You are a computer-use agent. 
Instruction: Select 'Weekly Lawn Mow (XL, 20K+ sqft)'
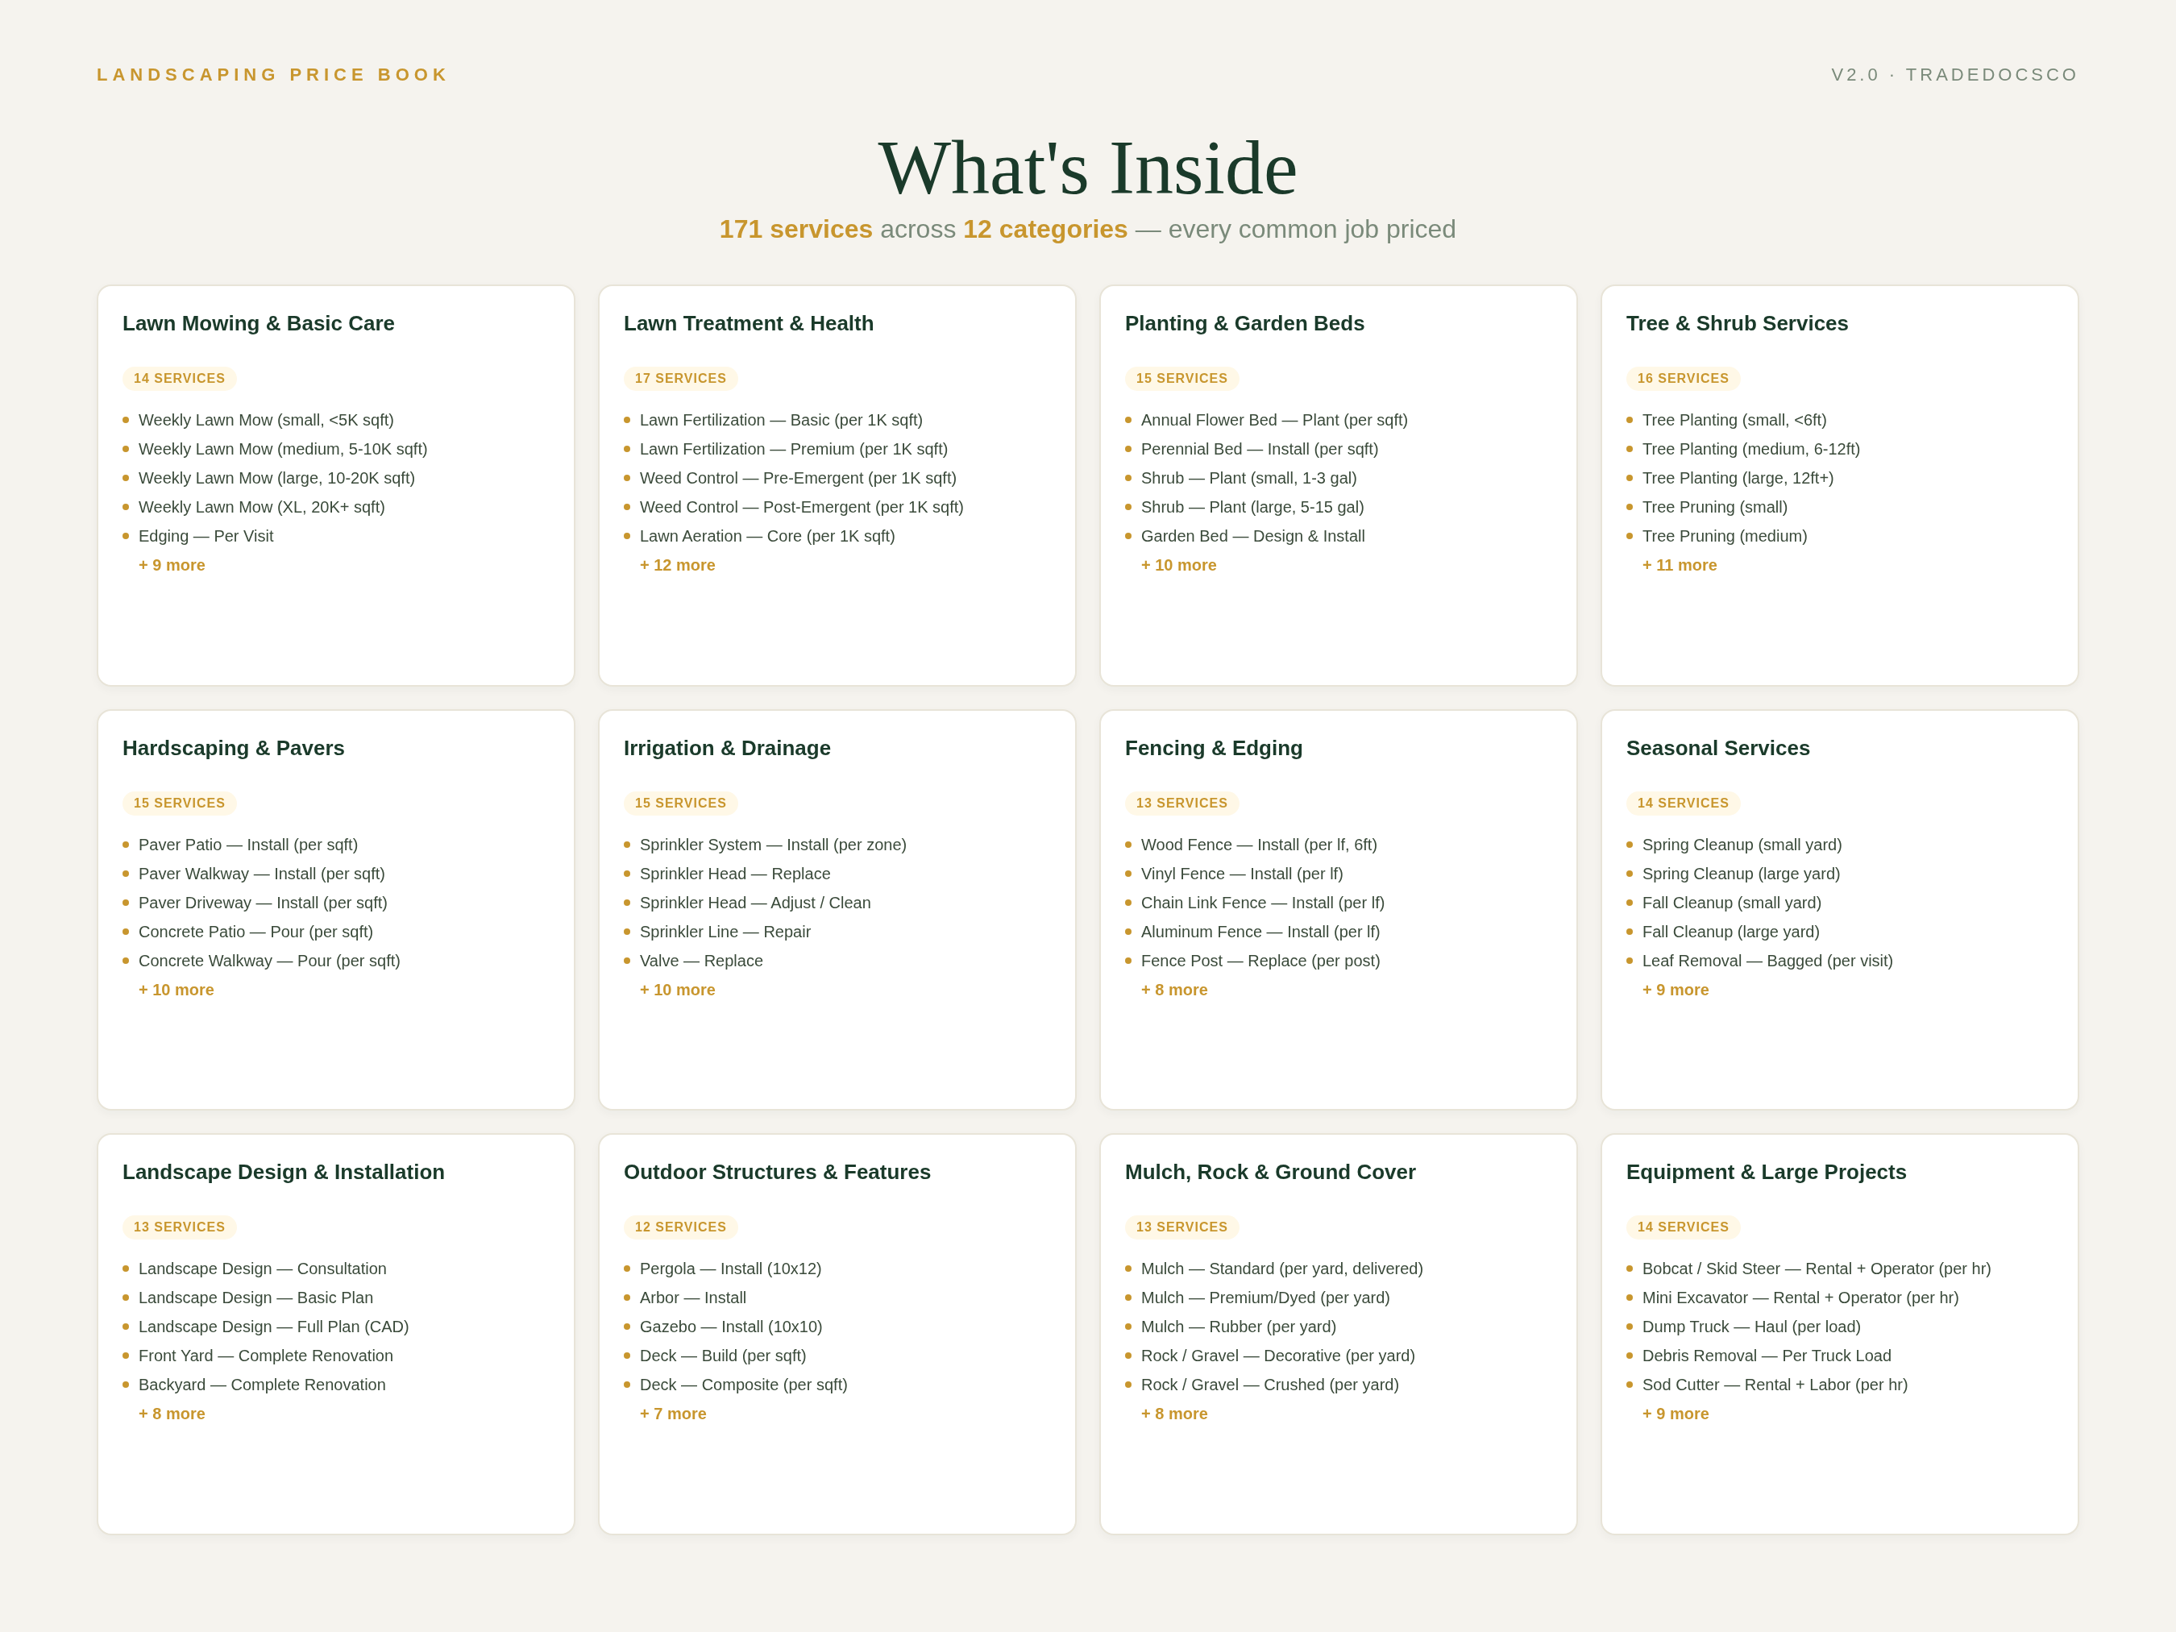262,507
